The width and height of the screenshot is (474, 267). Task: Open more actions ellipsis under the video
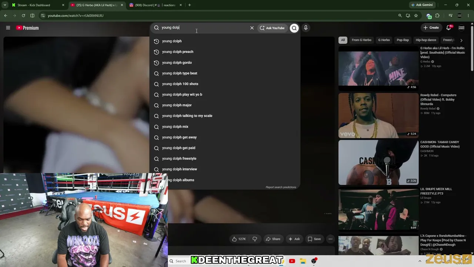(330, 239)
